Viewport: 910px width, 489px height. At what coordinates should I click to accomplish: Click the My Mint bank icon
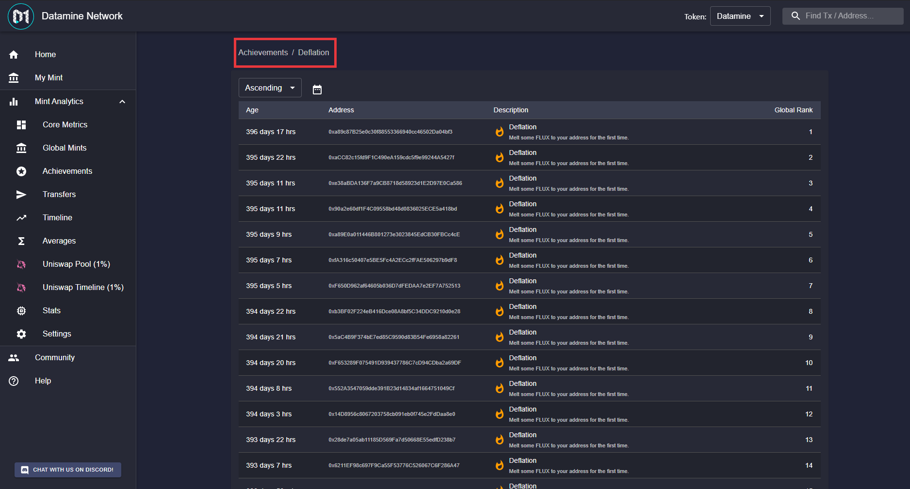coord(14,77)
